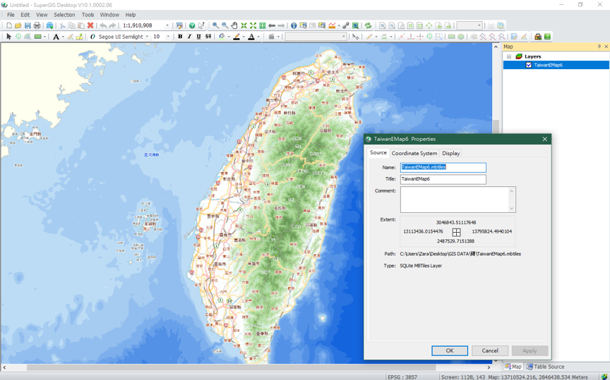Click the Fixed Zoom Out green arrows icon
The image size is (610, 380).
tap(253, 25)
